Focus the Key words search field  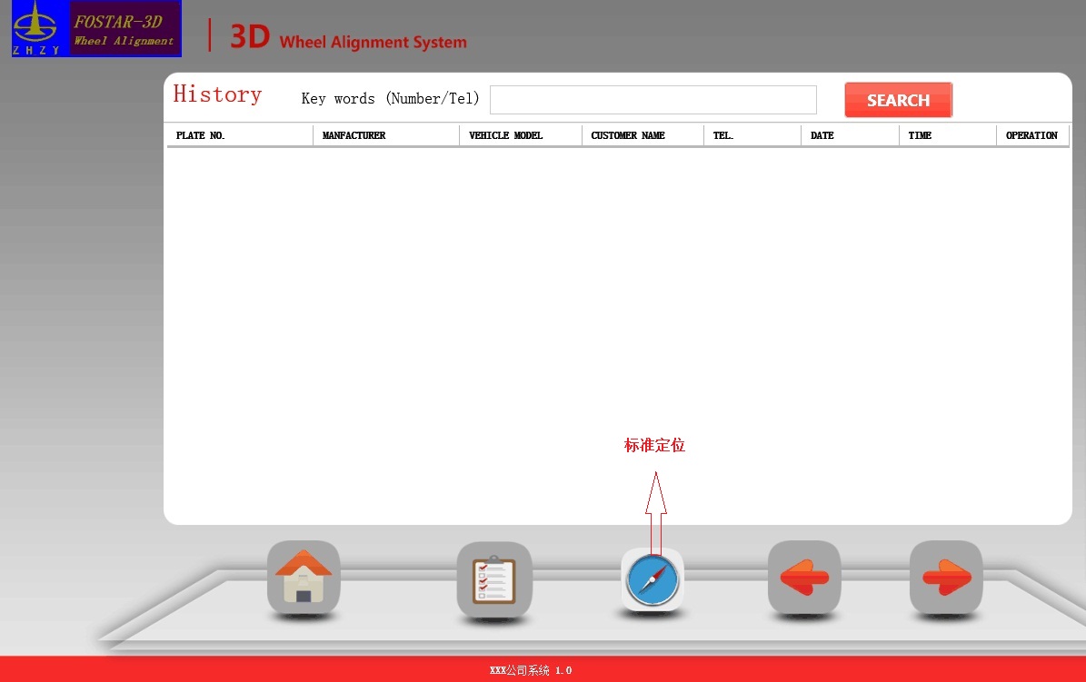coord(653,100)
